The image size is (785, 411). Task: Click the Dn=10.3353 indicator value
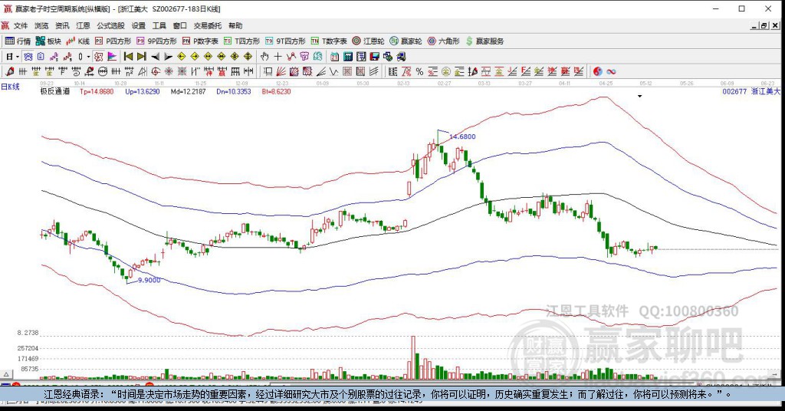coord(234,91)
